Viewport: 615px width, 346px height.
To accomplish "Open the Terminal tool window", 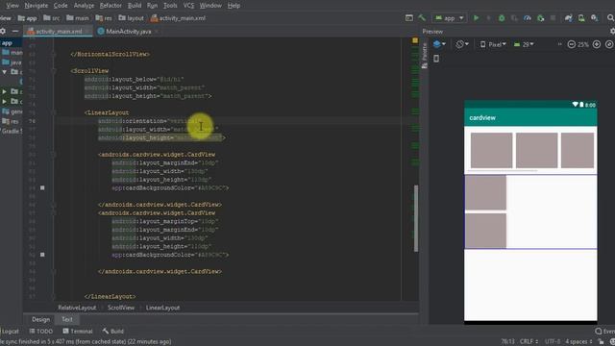I will point(78,331).
